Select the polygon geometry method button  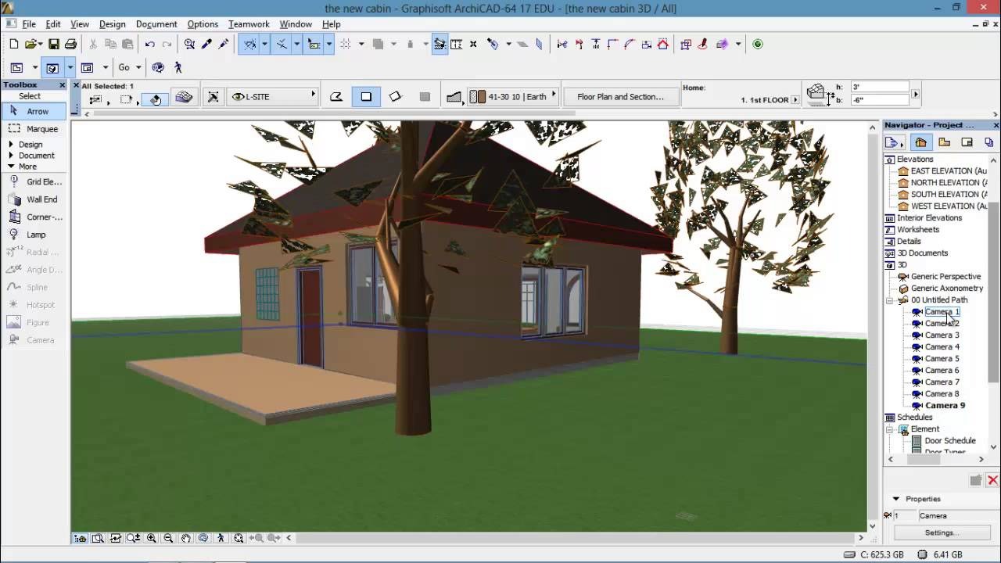tap(336, 97)
